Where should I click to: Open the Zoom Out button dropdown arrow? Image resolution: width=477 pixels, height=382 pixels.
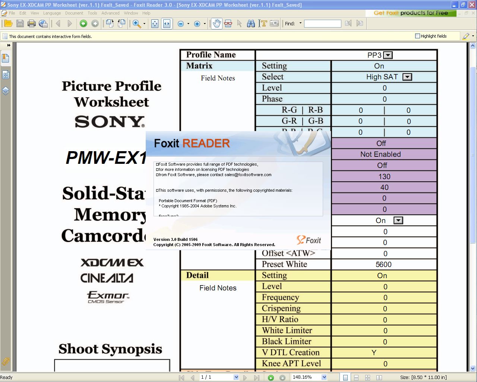tap(188, 24)
